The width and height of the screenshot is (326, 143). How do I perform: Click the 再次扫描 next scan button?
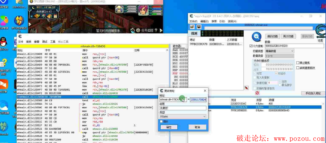pos(288,36)
